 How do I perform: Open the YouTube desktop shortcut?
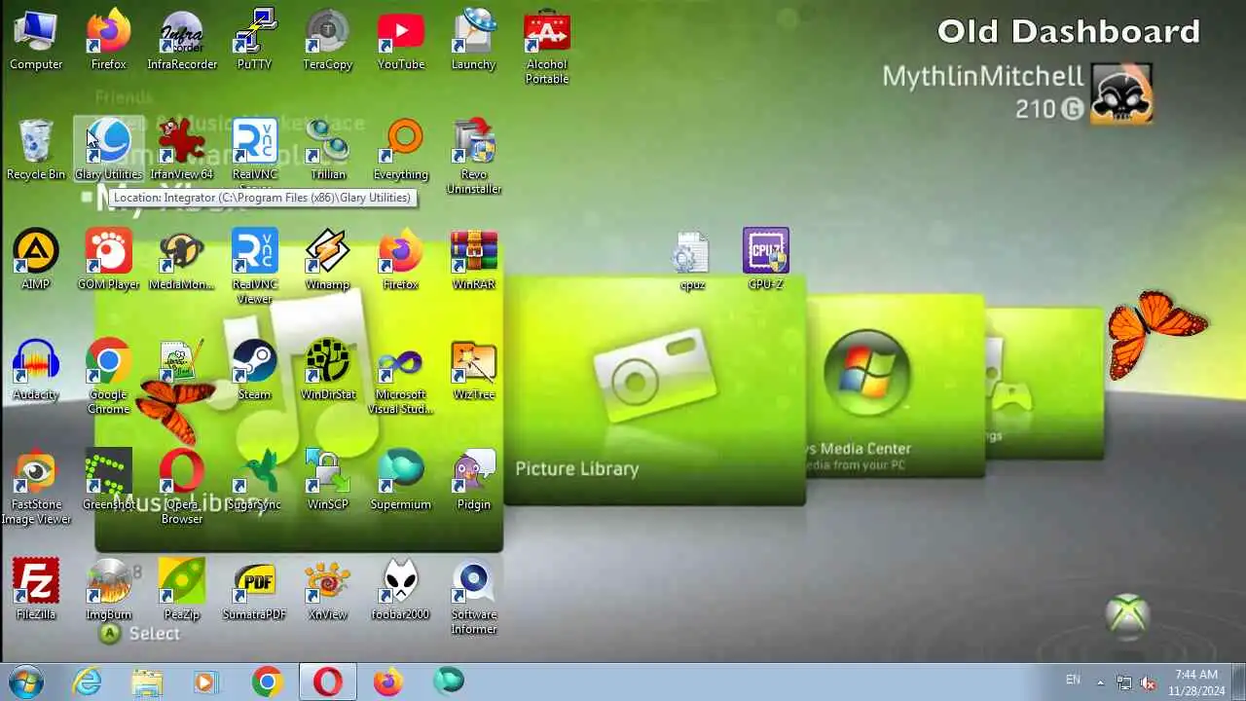pyautogui.click(x=401, y=41)
